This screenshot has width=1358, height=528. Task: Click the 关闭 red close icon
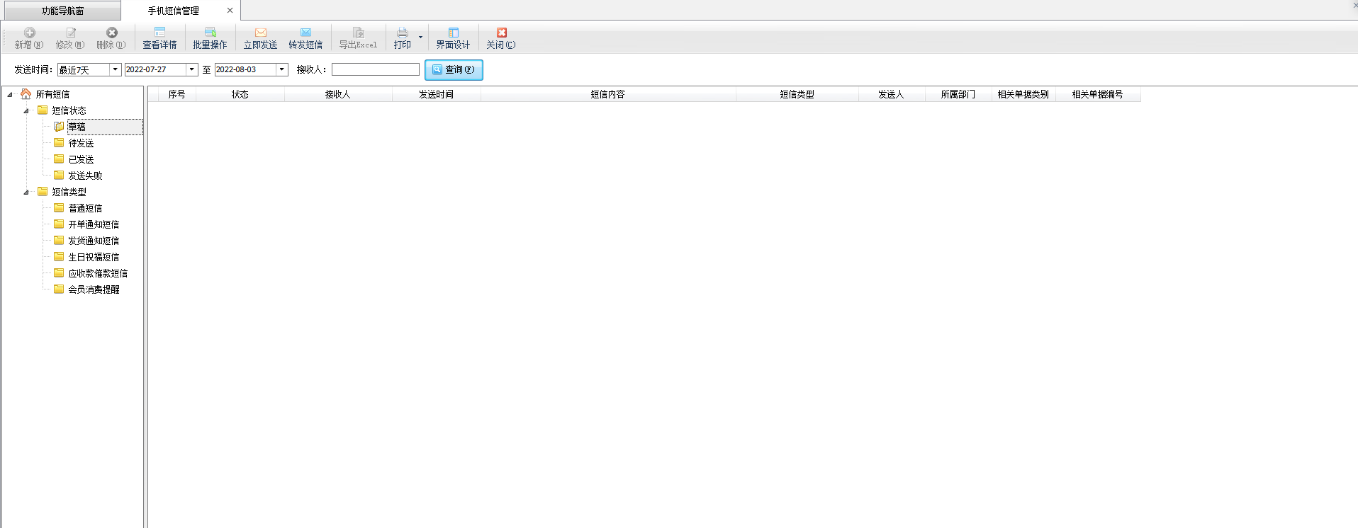point(501,33)
